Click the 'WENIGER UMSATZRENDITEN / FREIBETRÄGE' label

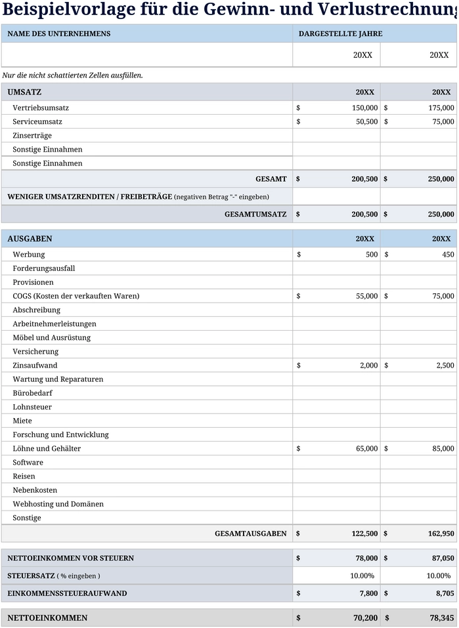coord(90,197)
